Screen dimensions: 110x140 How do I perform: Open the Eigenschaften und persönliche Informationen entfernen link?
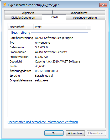click(43, 122)
